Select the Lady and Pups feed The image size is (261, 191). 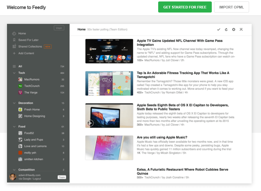tap(33, 139)
